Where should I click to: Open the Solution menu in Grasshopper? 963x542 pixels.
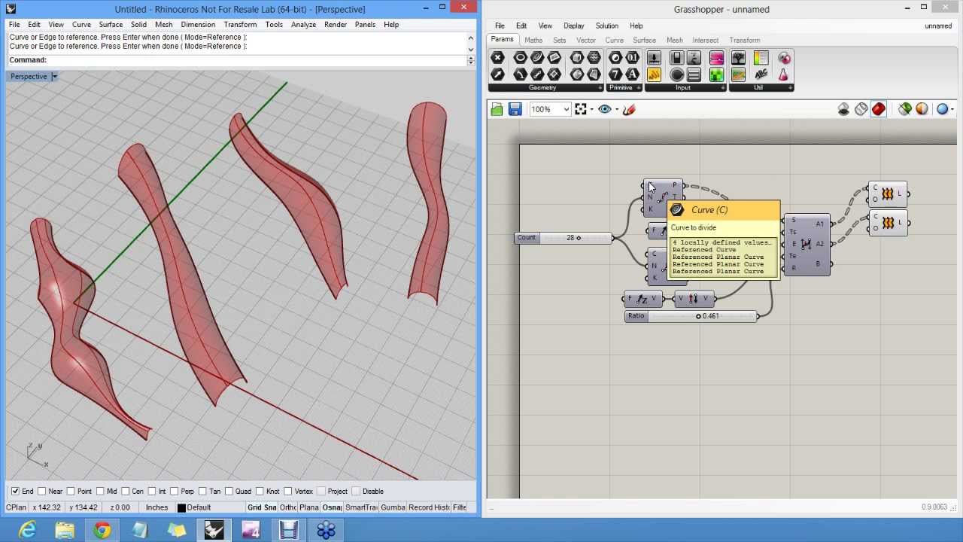606,26
